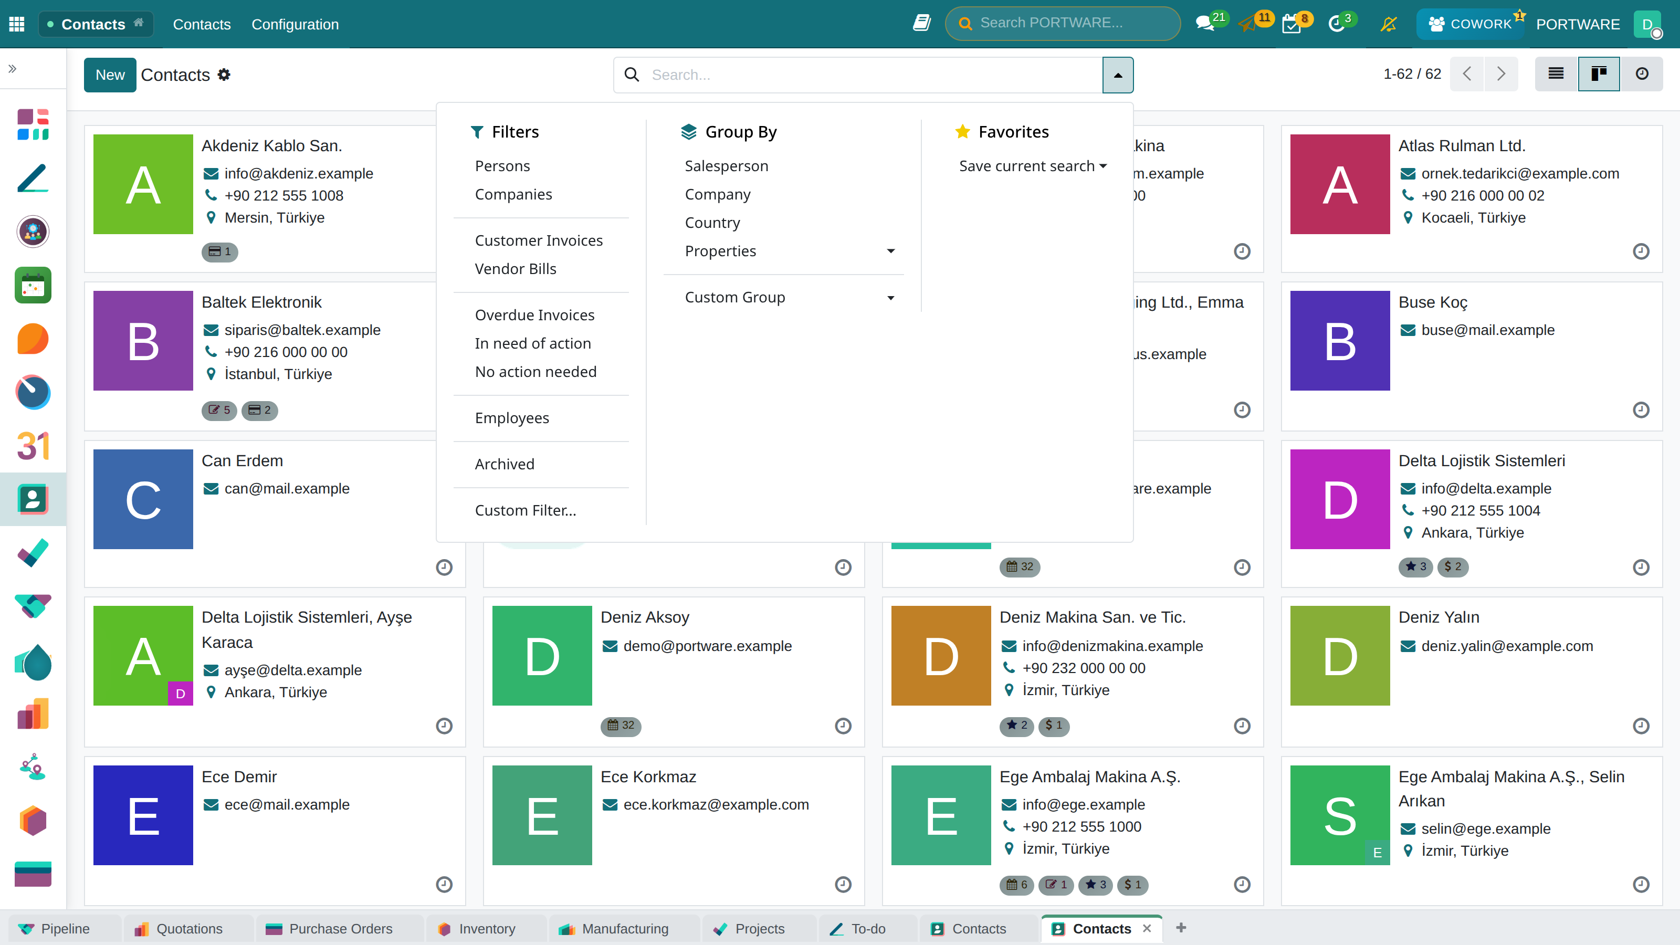
Task: Open Akdeniz Kablo San. green avatar
Action: (143, 185)
